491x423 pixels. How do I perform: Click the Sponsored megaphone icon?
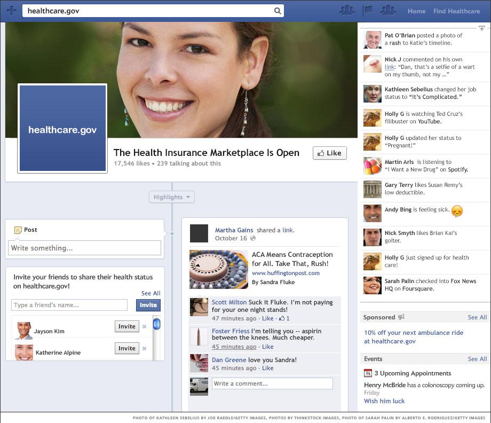(401, 317)
